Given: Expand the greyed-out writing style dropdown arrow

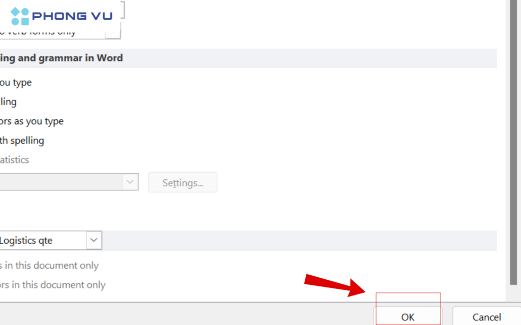Looking at the screenshot, I should [x=130, y=182].
